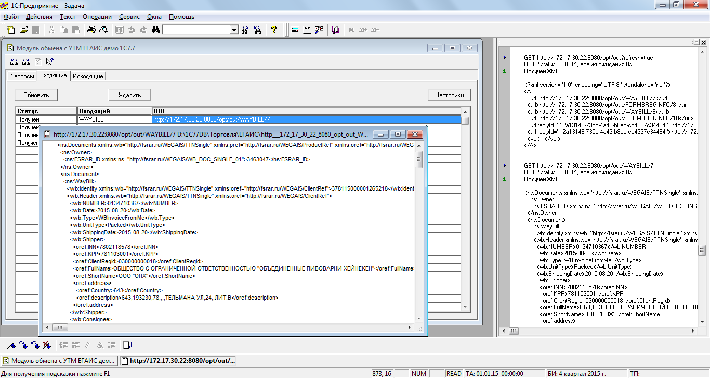This screenshot has height=378, width=710.
Task: Click the URL column header
Action: point(306,111)
